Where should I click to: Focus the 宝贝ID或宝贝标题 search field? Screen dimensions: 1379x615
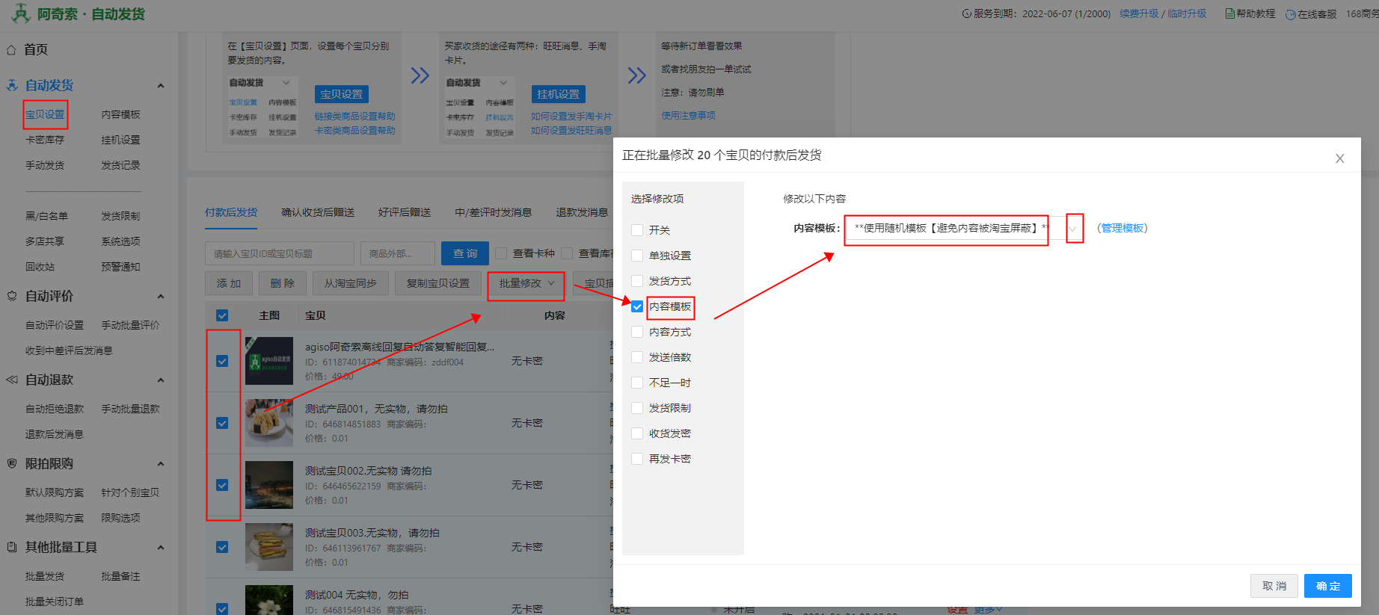point(280,253)
